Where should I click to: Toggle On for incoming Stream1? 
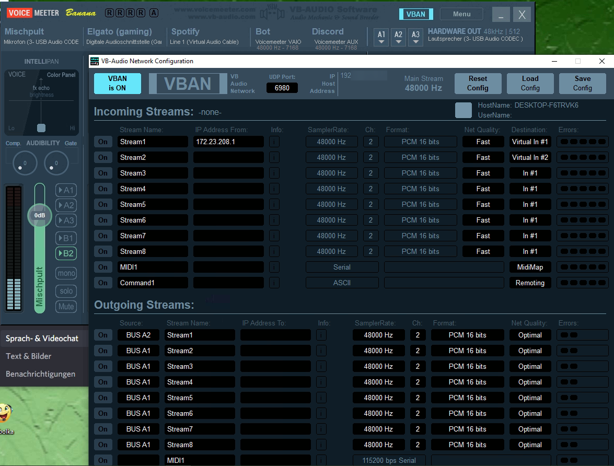[103, 142]
